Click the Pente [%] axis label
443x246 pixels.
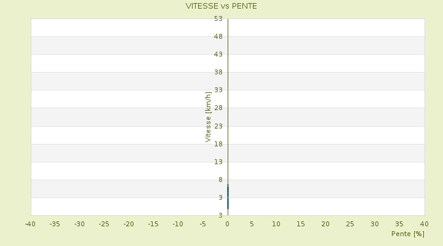click(x=408, y=234)
